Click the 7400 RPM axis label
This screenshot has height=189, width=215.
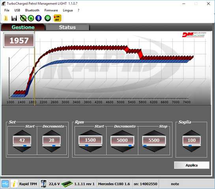[x=187, y=102]
